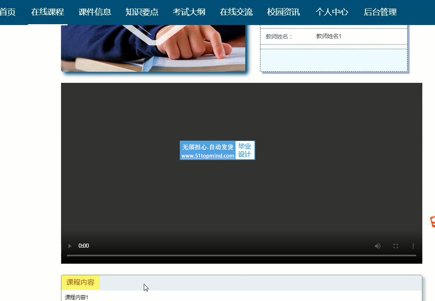435x301 pixels.
Task: Open the 校园资讯 menu item
Action: coord(283,12)
